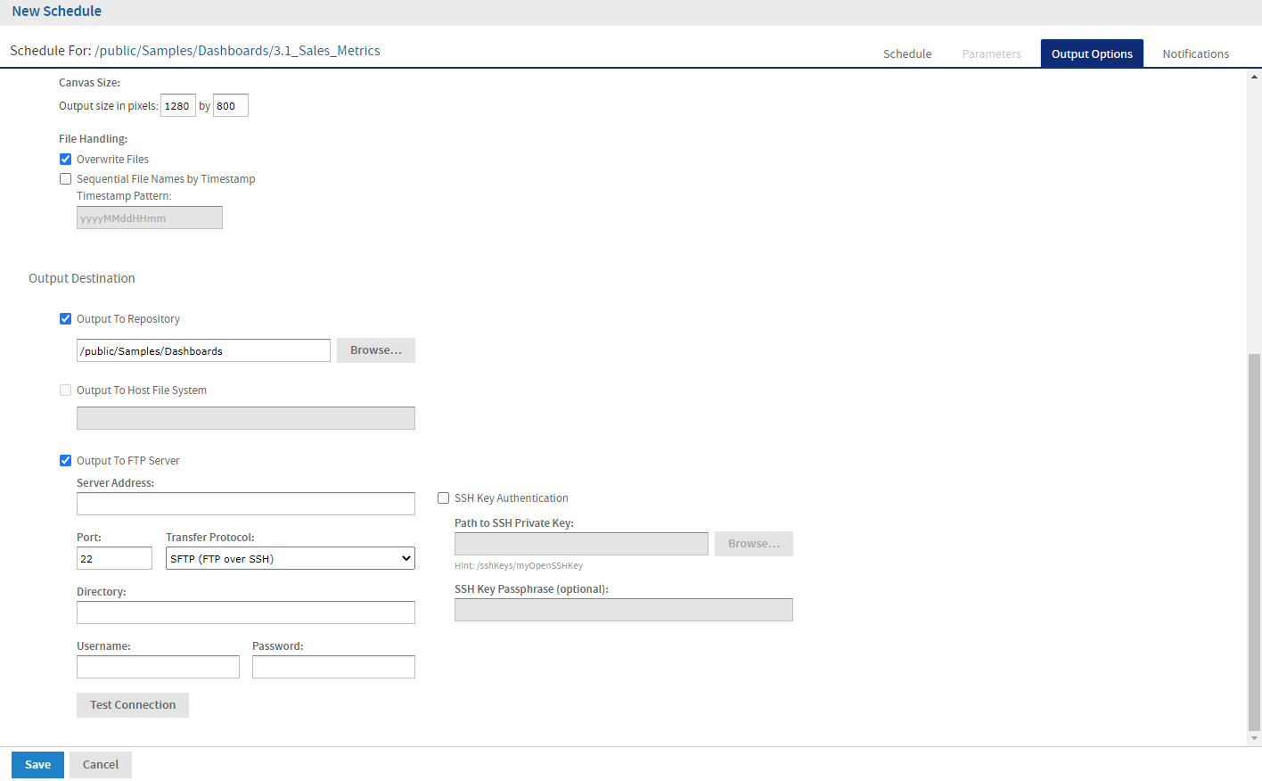Click the scrollbar up arrow

1254,77
